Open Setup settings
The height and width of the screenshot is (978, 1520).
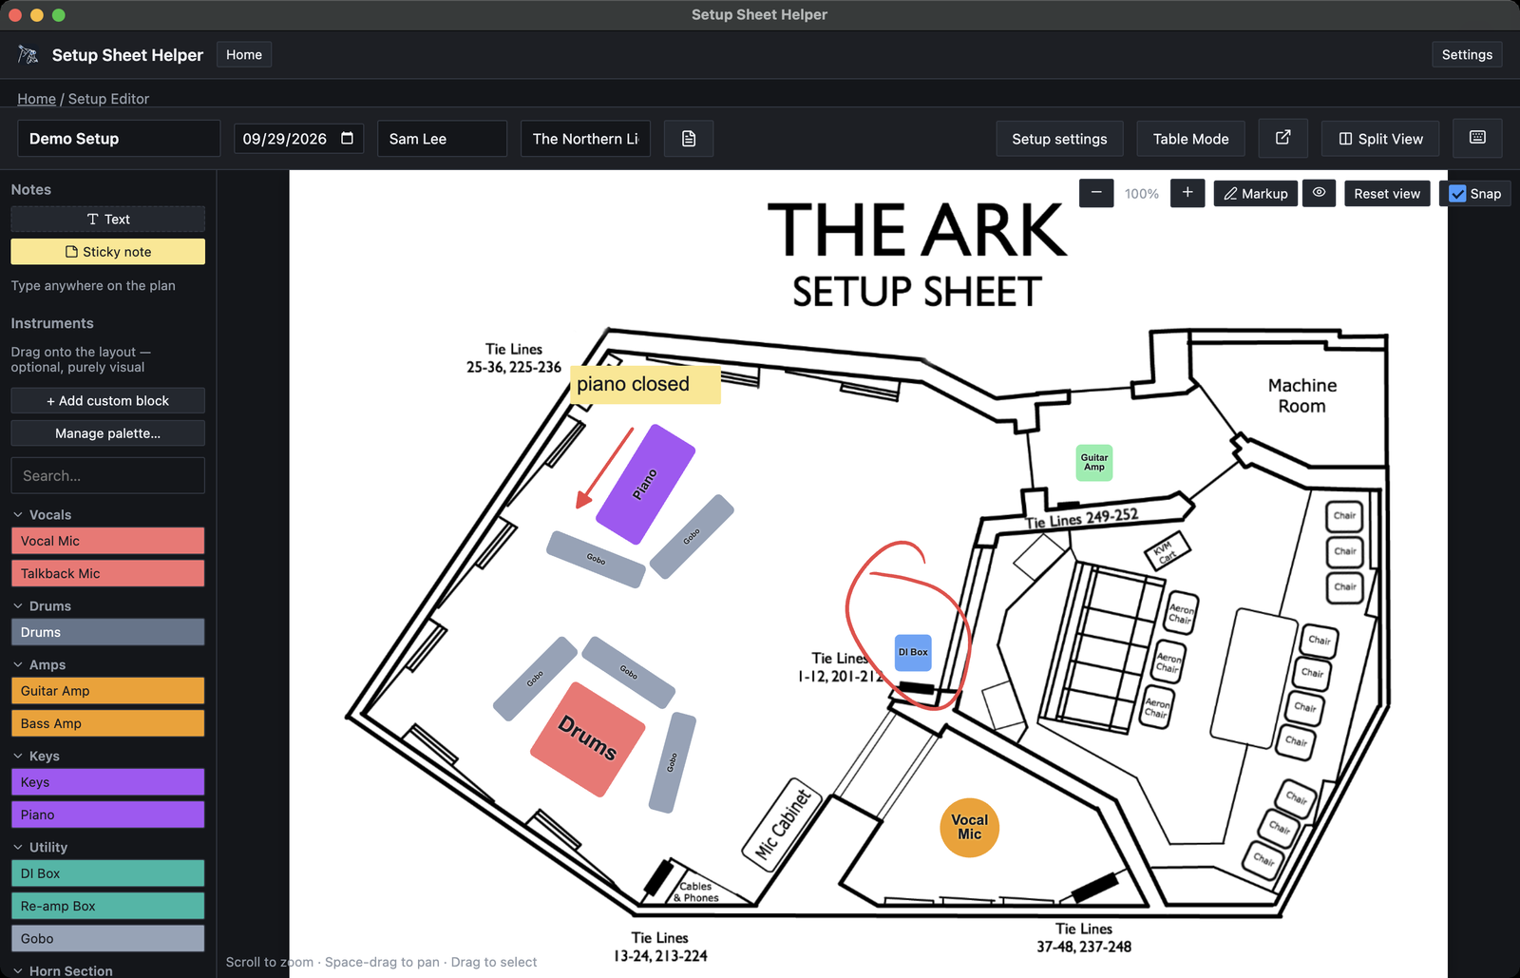(x=1059, y=139)
